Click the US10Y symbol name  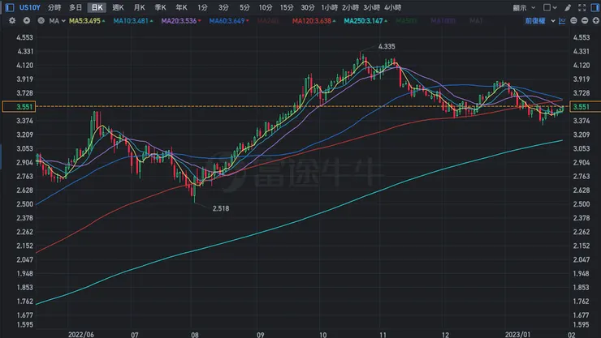point(30,7)
